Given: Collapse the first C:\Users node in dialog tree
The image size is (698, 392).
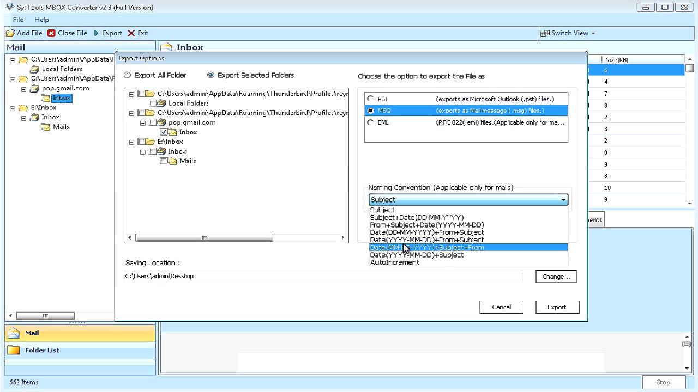Looking at the screenshot, I should 131,94.
